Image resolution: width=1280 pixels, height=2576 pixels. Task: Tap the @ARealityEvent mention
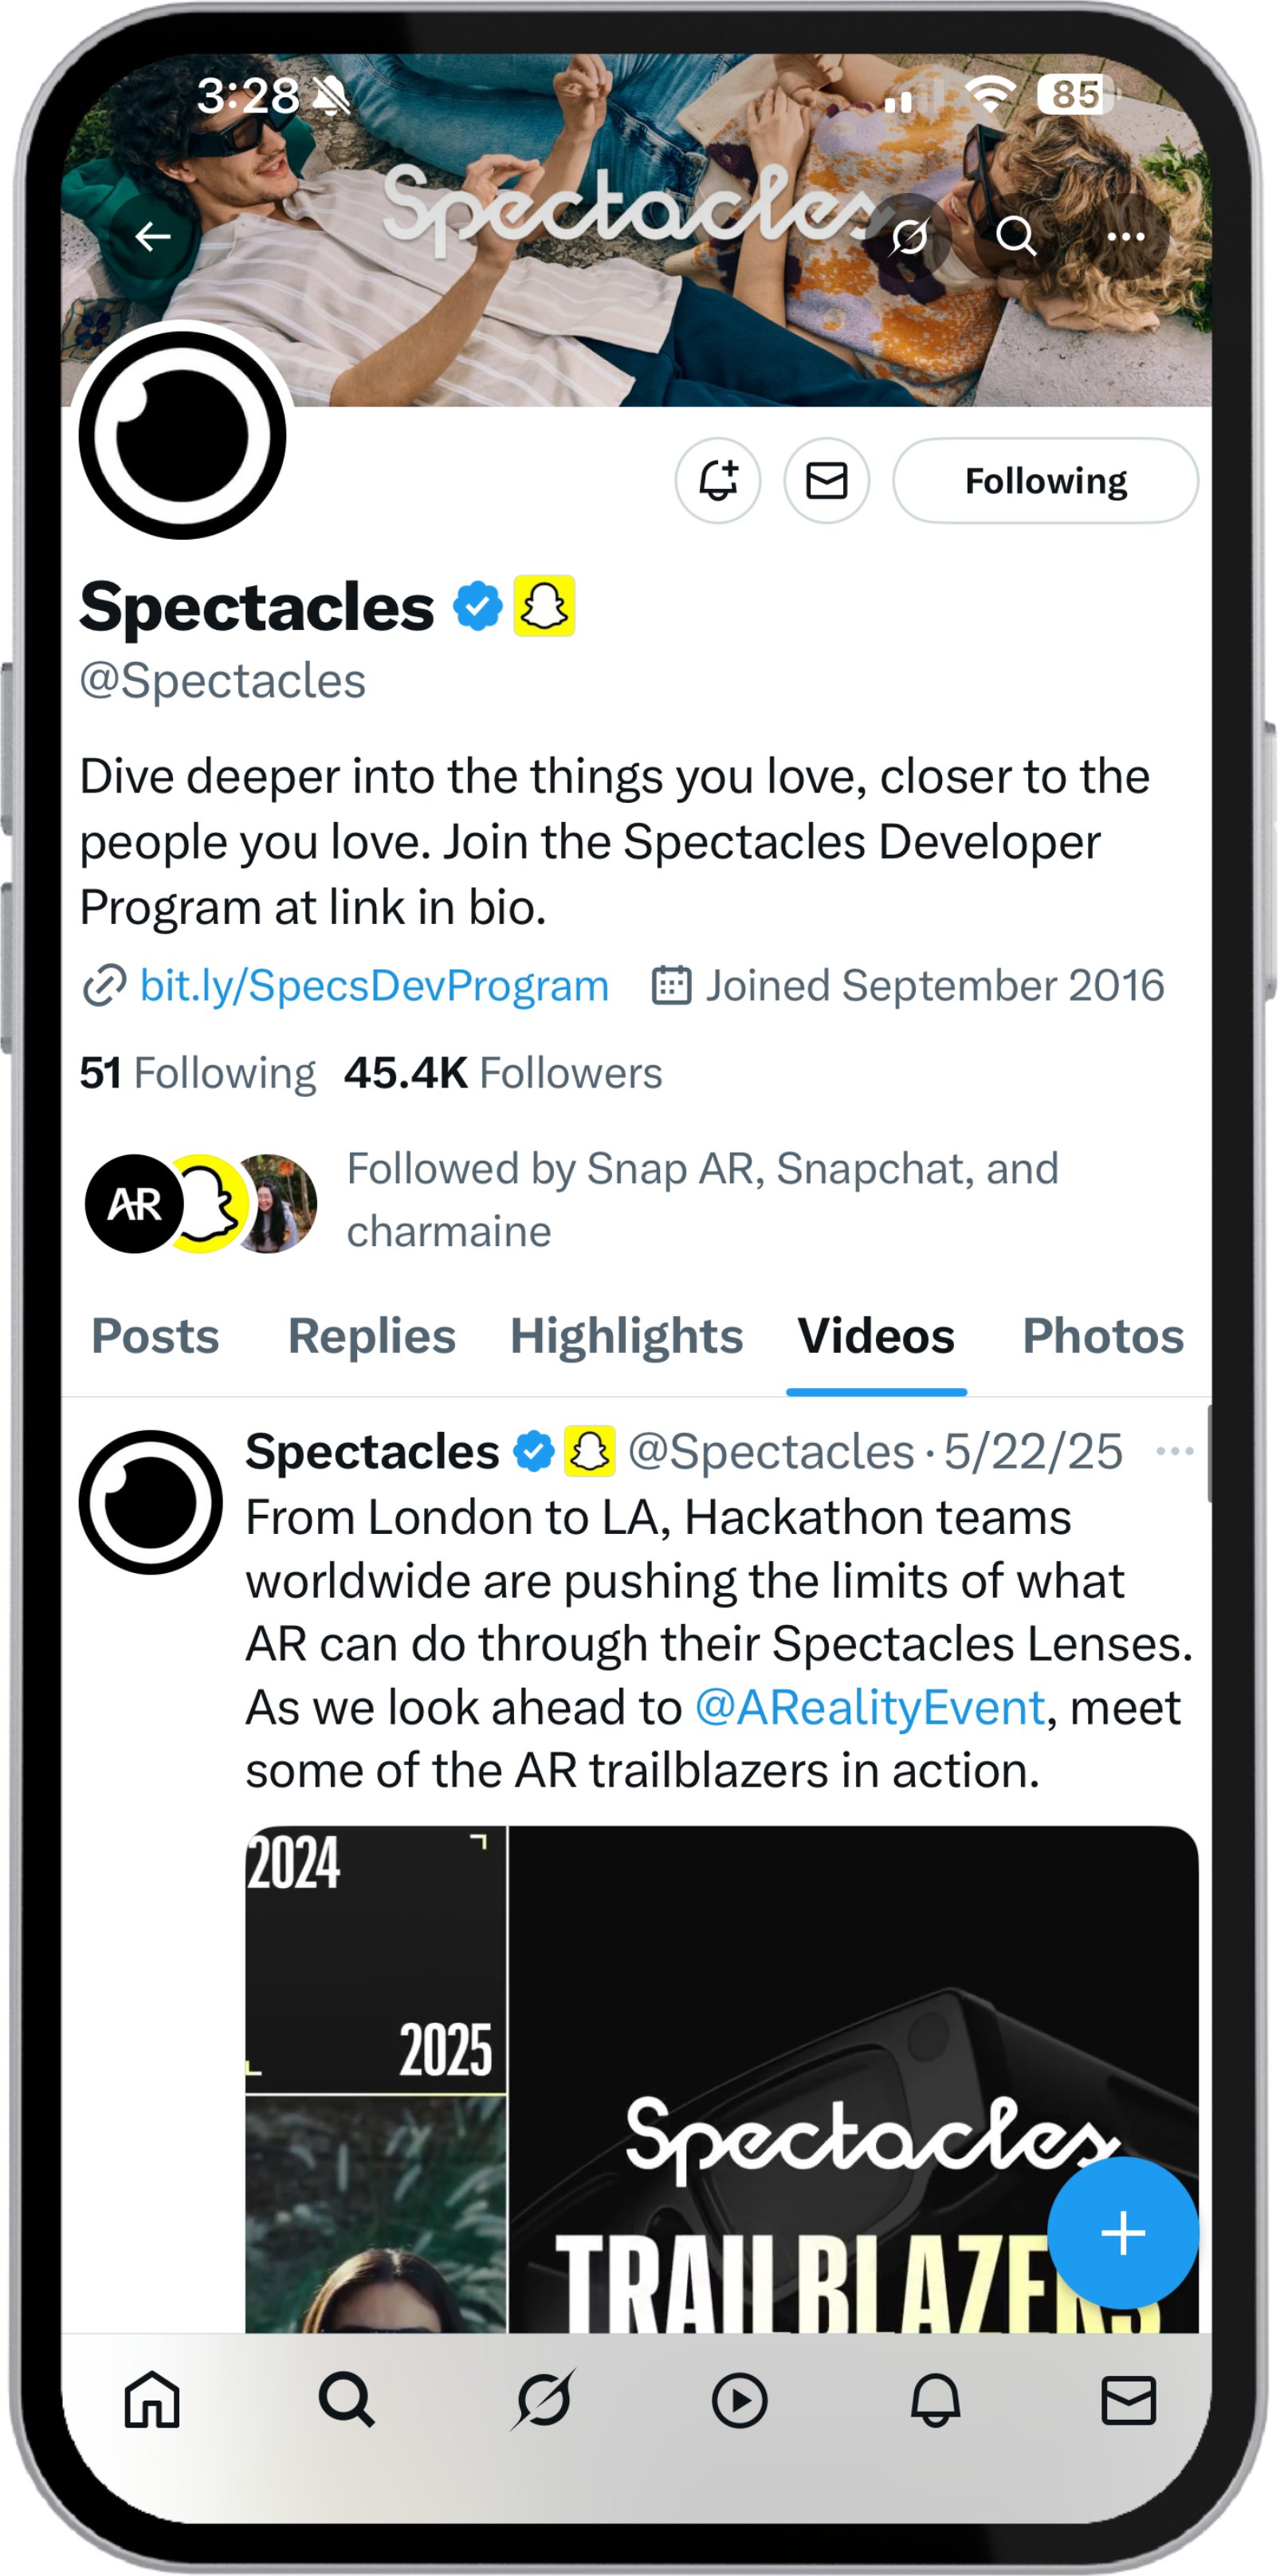869,1708
